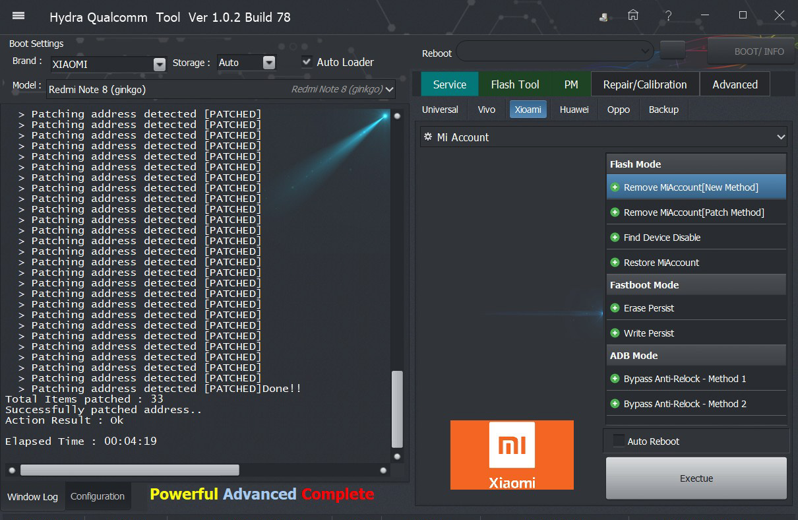
Task: Open the Brand dropdown showing XIAOMI
Action: [x=159, y=64]
